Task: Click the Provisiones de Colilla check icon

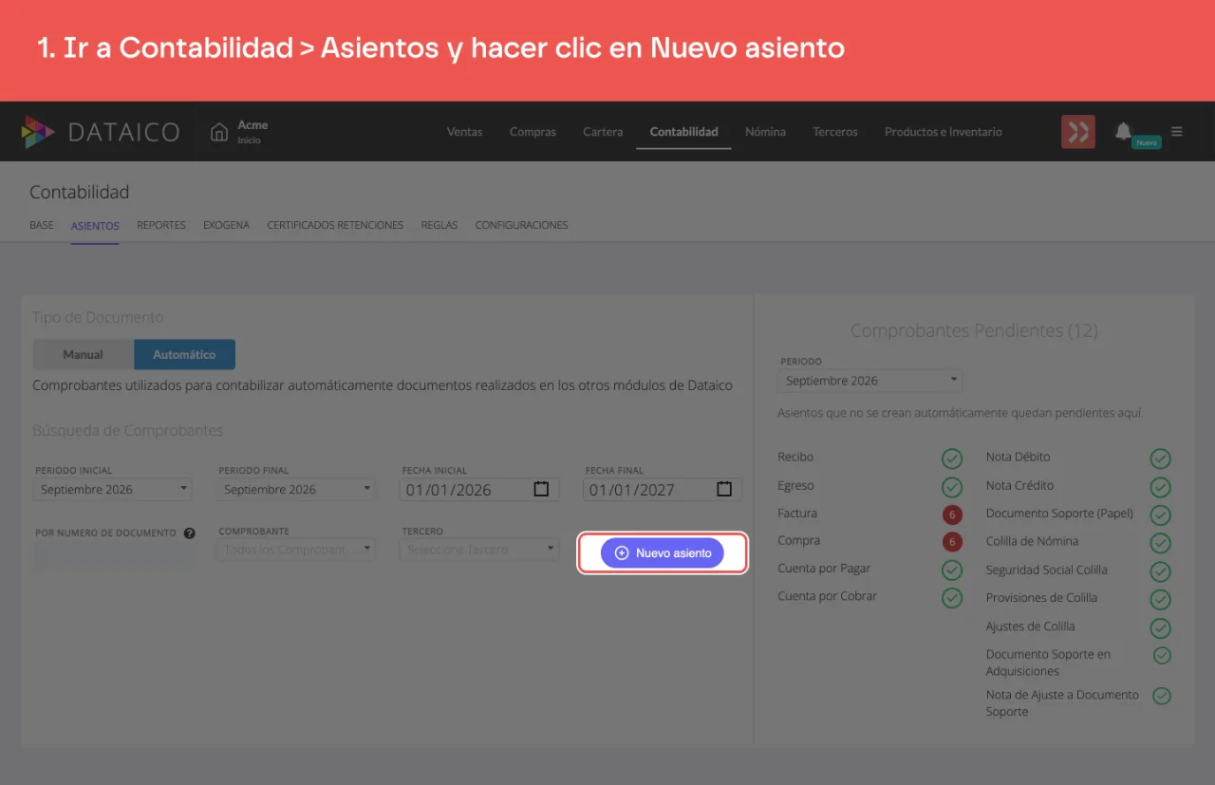Action: [1160, 600]
